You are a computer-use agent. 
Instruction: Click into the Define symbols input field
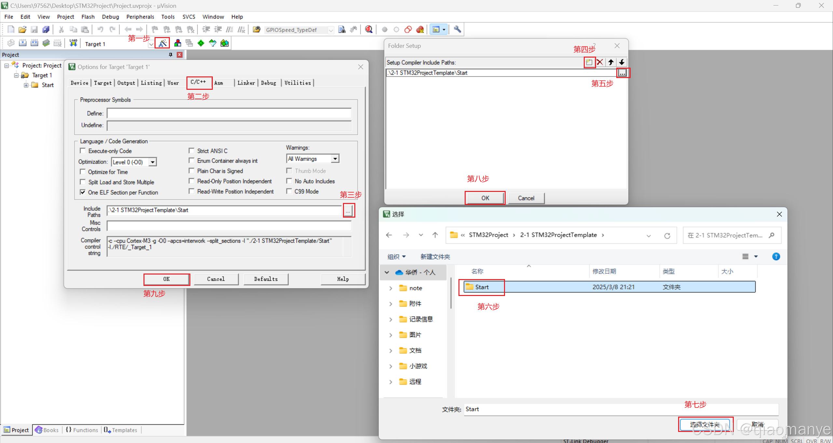coord(229,113)
